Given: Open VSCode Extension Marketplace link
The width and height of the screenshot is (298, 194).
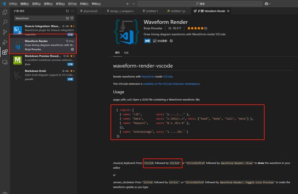Looking at the screenshot, I should pyautogui.click(x=171, y=84).
